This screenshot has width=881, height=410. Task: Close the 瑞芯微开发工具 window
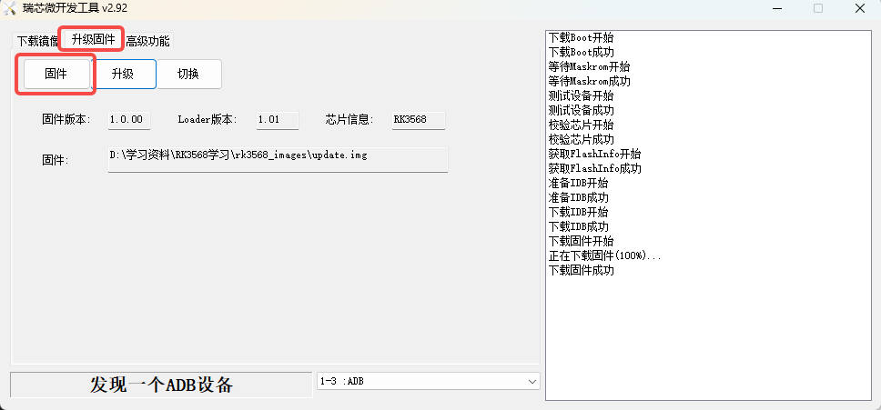tap(860, 8)
